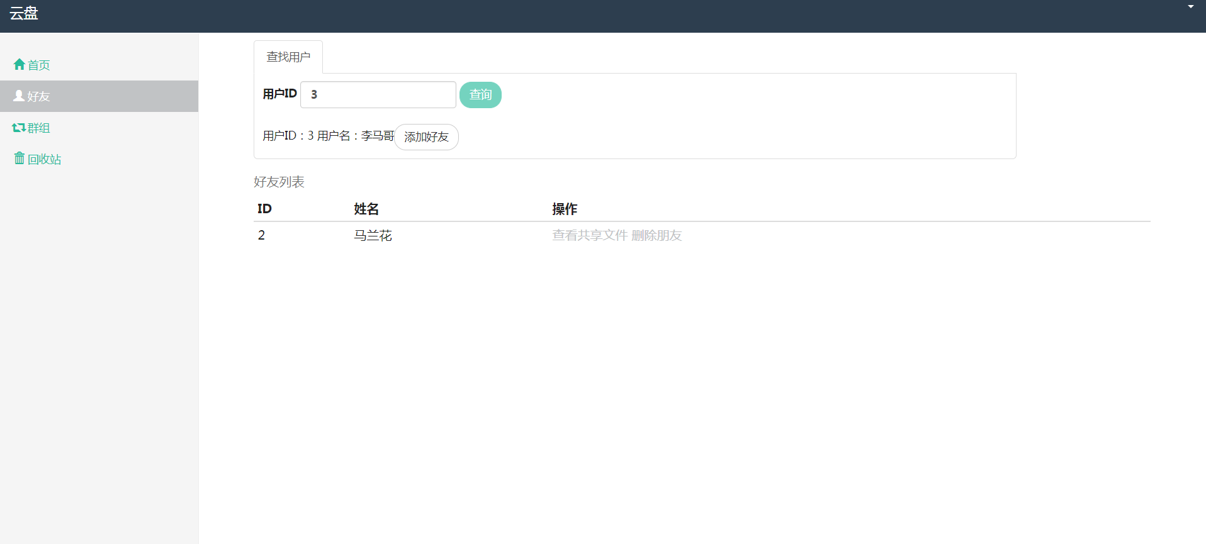Click the arrows icon beside 群组
This screenshot has height=544, width=1206.
(18, 128)
